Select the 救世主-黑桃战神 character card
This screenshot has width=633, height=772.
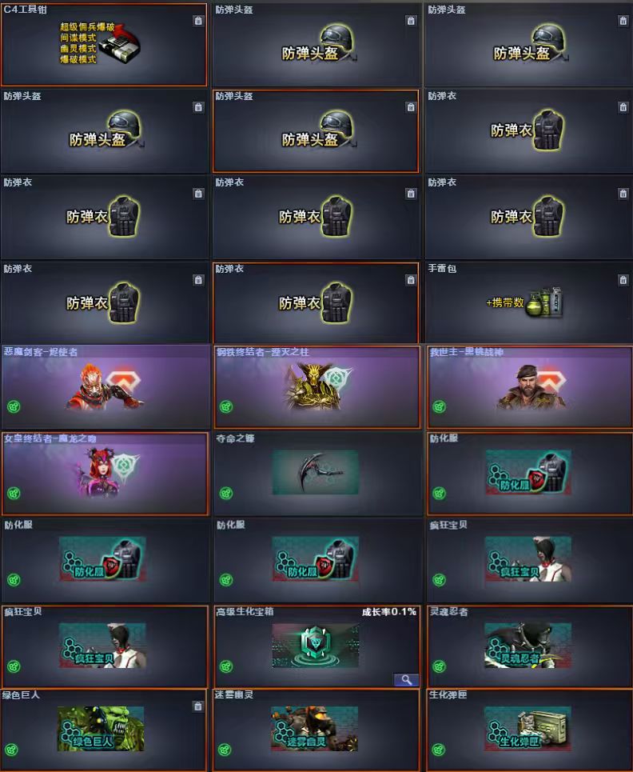pyautogui.click(x=530, y=387)
